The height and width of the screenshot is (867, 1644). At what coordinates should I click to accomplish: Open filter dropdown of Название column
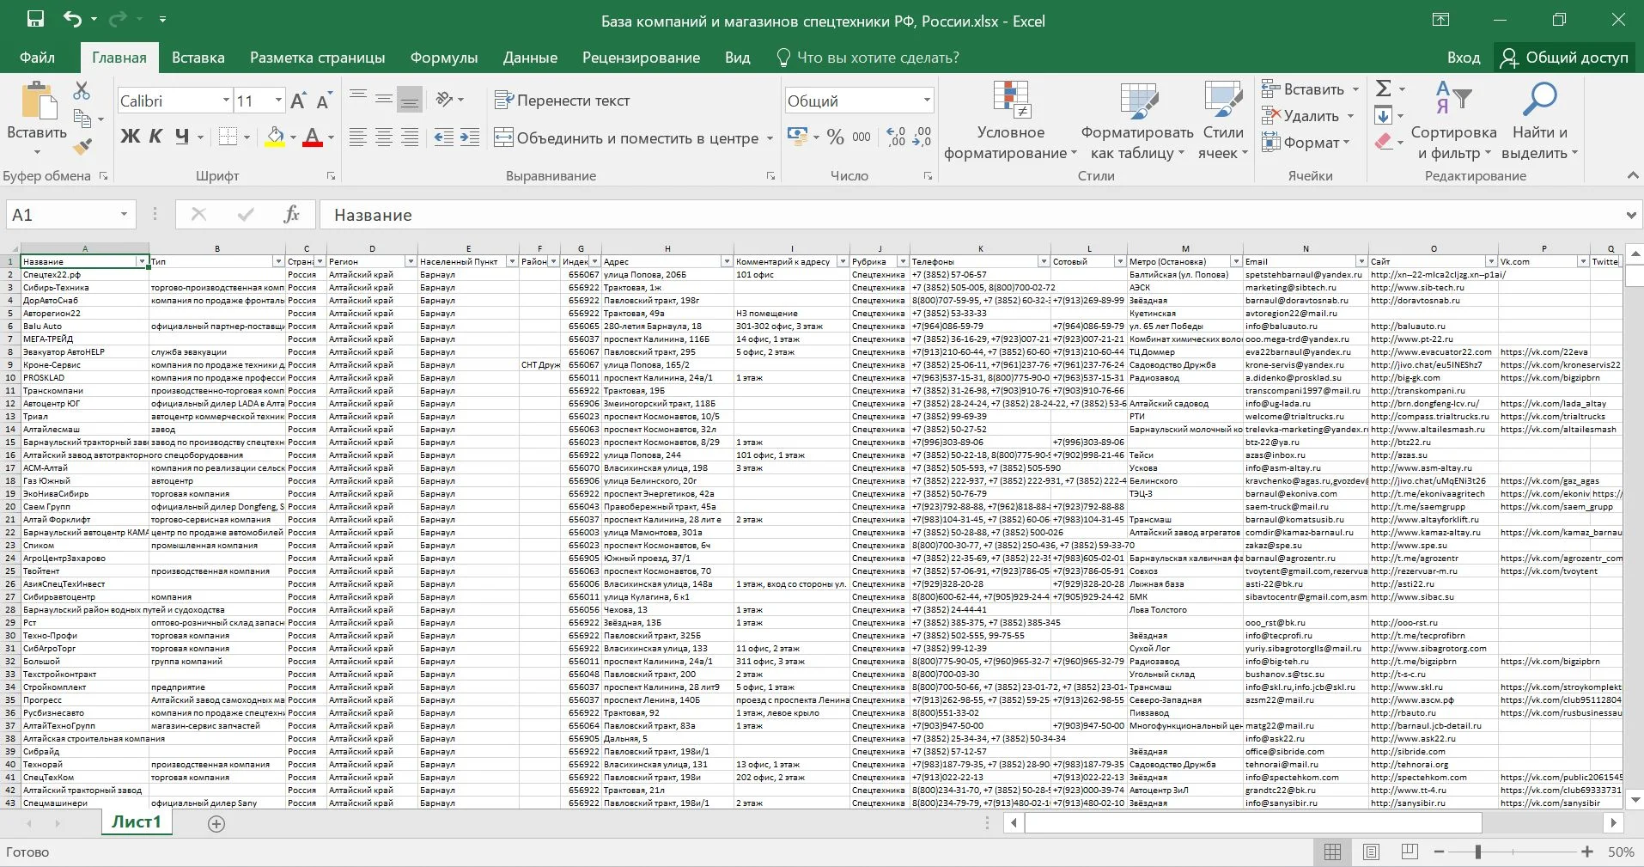[x=142, y=261]
